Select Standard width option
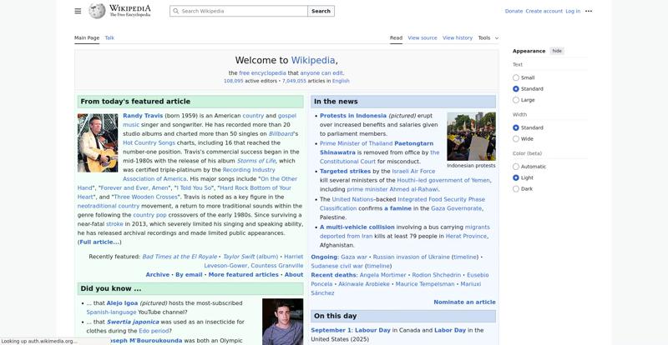668x345 pixels. pos(516,127)
